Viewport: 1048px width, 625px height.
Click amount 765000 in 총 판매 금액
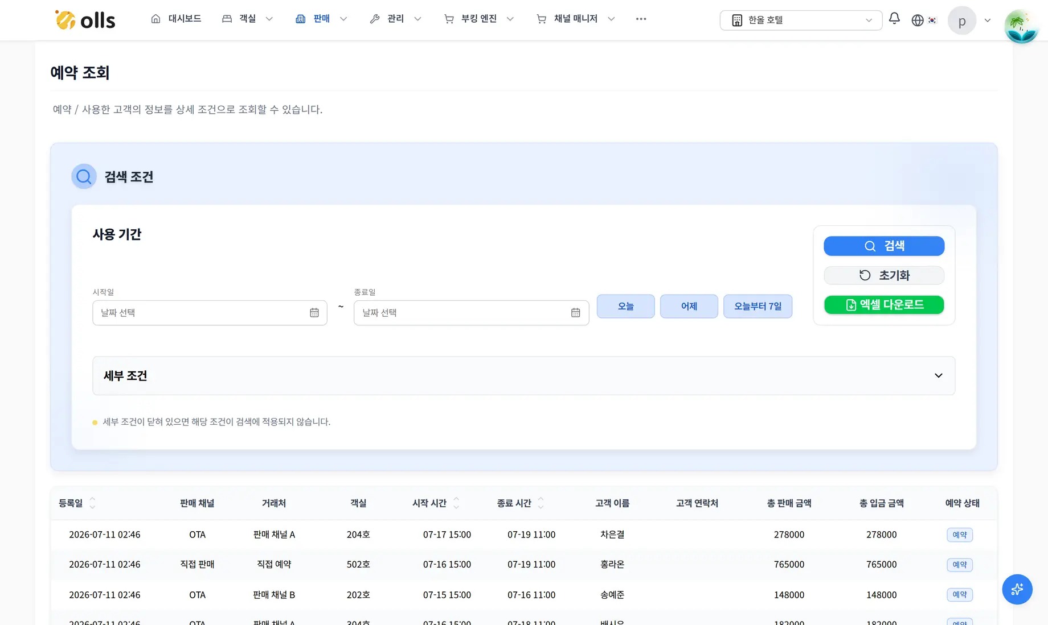(789, 564)
